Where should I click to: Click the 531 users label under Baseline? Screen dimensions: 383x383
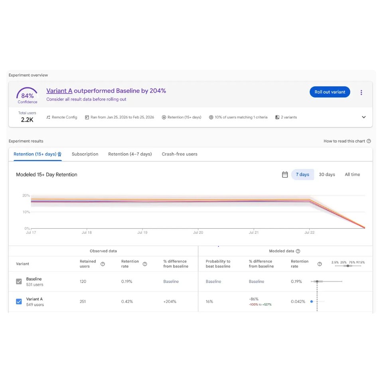click(x=35, y=284)
